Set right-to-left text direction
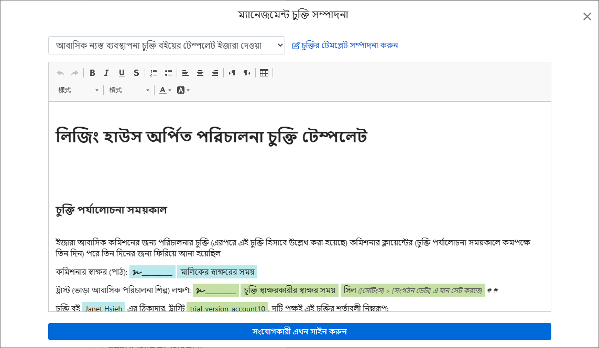Image resolution: width=599 pixels, height=348 pixels. [x=247, y=73]
